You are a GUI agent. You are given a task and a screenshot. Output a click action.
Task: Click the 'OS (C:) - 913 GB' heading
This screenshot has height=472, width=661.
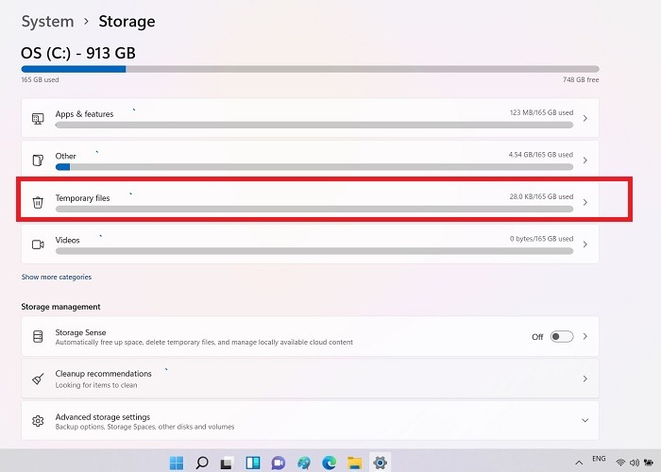[x=78, y=53]
